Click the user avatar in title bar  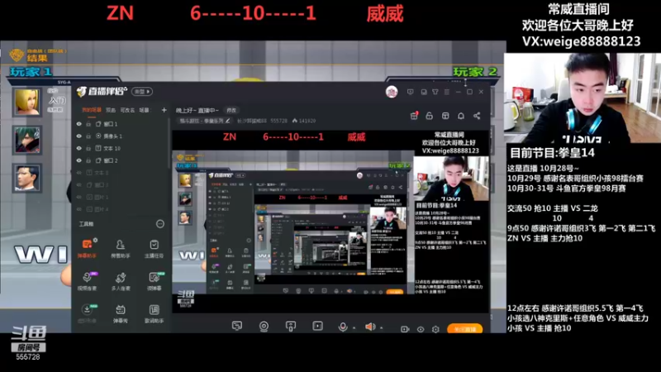(392, 92)
